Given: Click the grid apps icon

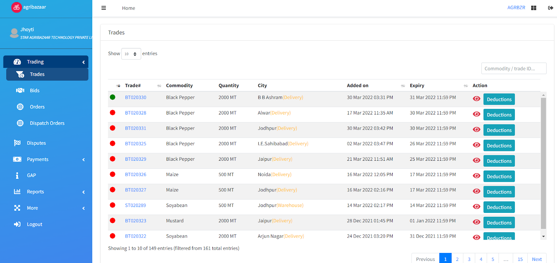Looking at the screenshot, I should coord(534,8).
